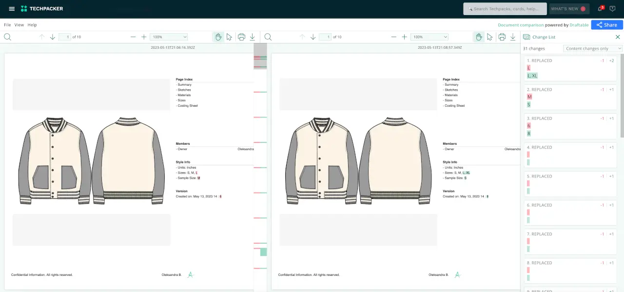Toggle the hand pan tool in right viewer
This screenshot has width=624, height=292.
[x=479, y=37]
